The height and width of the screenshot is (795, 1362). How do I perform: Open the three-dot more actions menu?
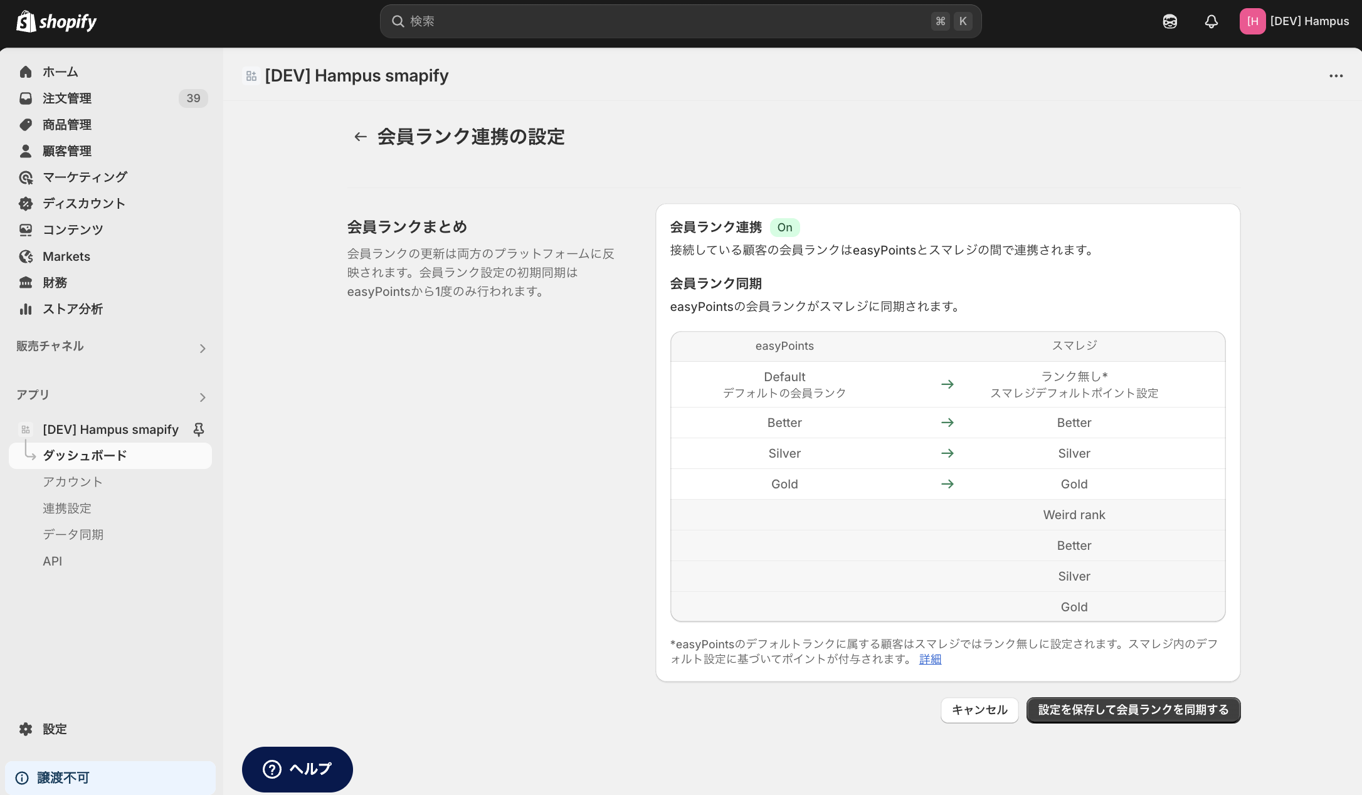[x=1336, y=76]
